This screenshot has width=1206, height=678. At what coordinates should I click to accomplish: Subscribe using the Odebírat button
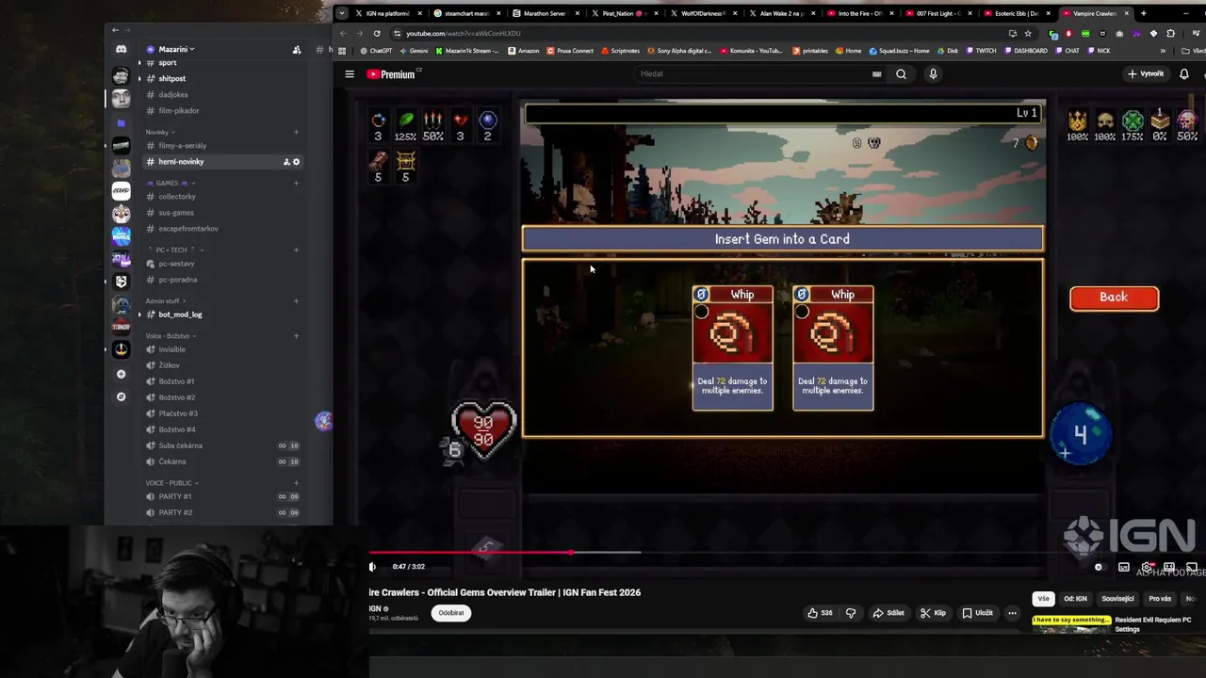coord(451,613)
